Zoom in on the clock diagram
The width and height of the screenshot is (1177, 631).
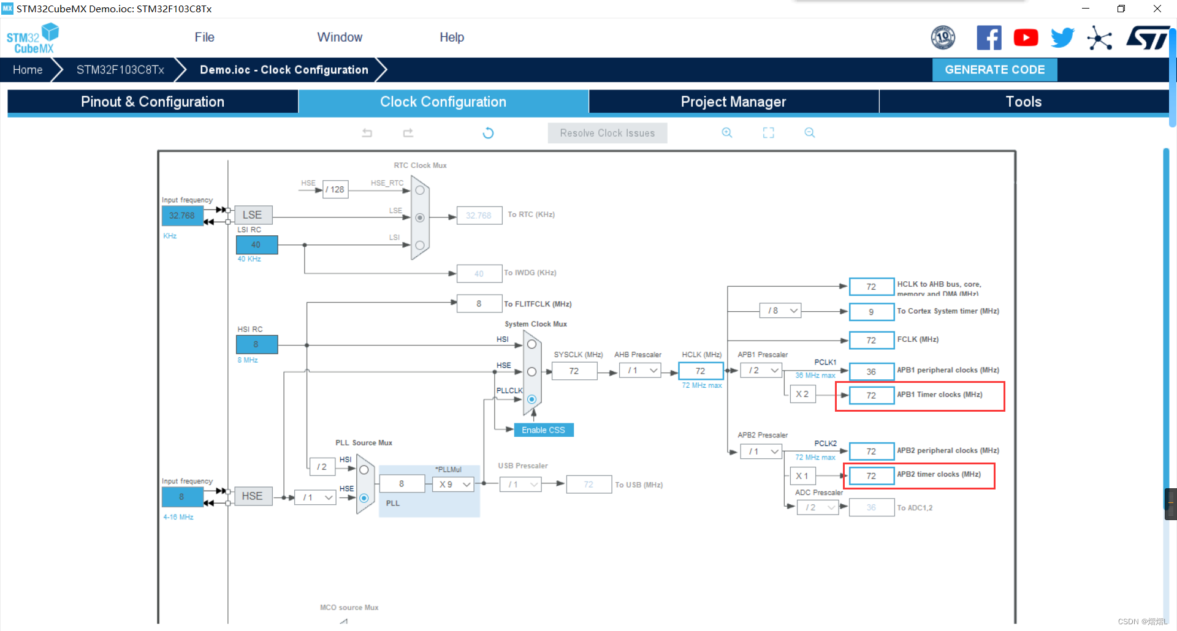tap(727, 133)
